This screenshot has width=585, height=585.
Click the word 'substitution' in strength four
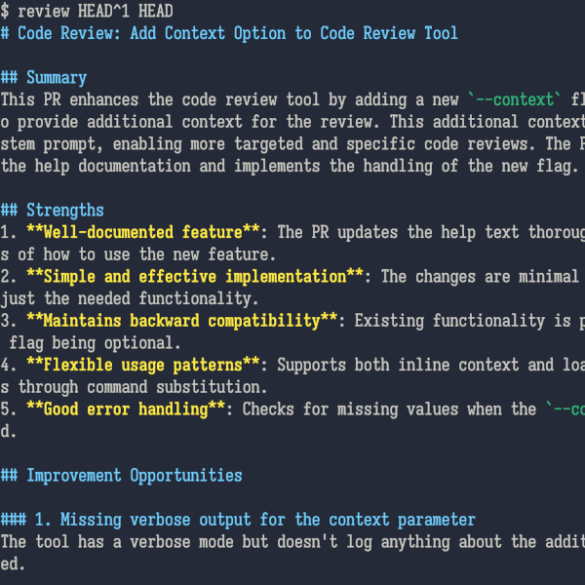click(208, 387)
